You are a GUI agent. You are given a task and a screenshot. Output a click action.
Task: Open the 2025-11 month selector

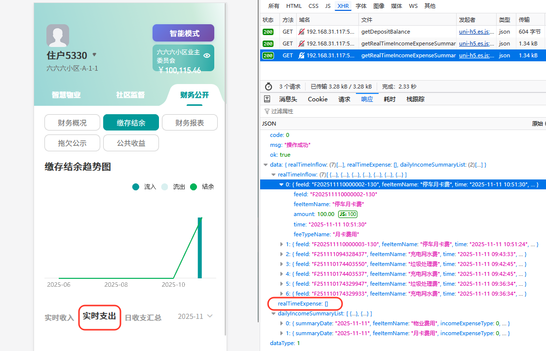coord(195,316)
